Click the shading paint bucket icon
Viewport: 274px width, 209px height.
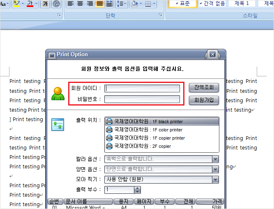click(134, 4)
